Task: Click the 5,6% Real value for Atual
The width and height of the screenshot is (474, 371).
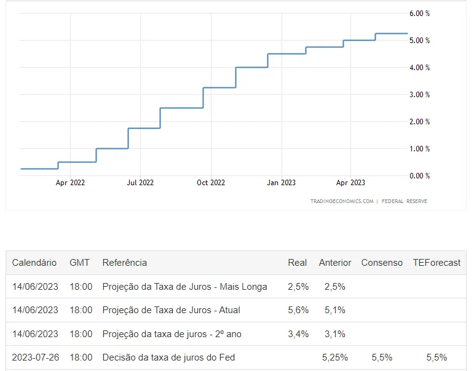Action: pos(298,310)
